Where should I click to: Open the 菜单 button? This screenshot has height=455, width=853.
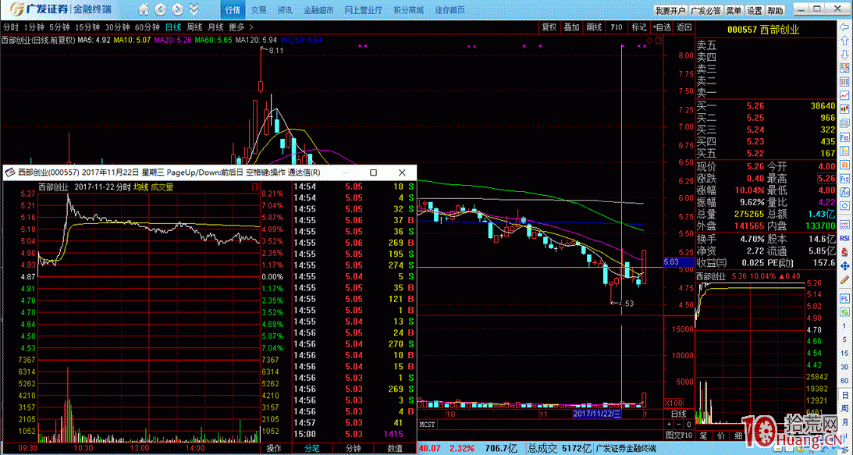734,10
